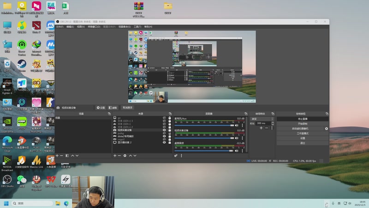Image resolution: width=369 pixels, height=208 pixels.
Task: Remove selected scene with minus icon
Action: pos(61,156)
